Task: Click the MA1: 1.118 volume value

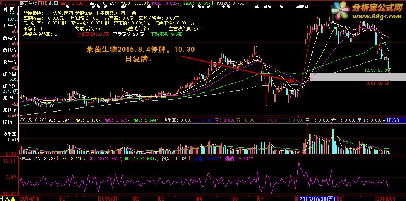Action: click(88, 120)
